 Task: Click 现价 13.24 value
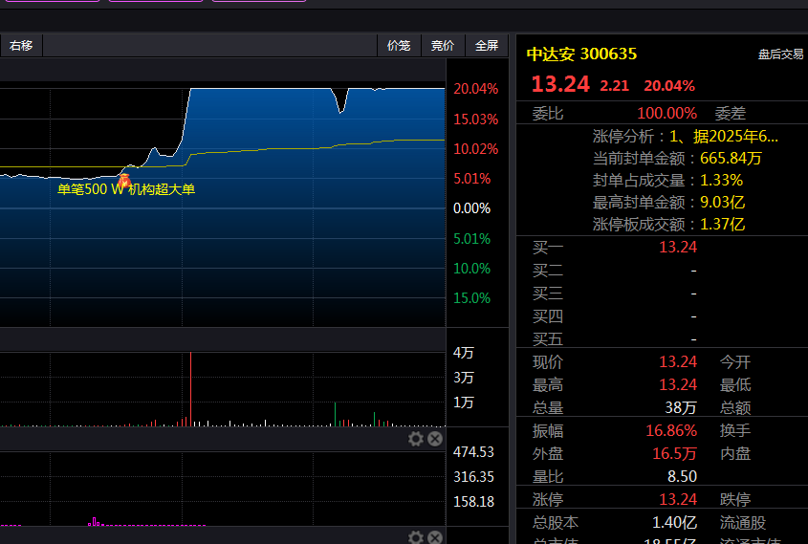(x=678, y=362)
